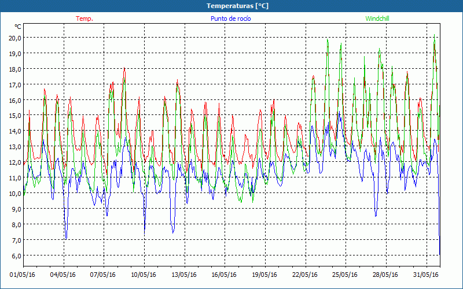The image size is (463, 289).
Task: Select the blue Punto de rocío legend
Action: coord(230,18)
